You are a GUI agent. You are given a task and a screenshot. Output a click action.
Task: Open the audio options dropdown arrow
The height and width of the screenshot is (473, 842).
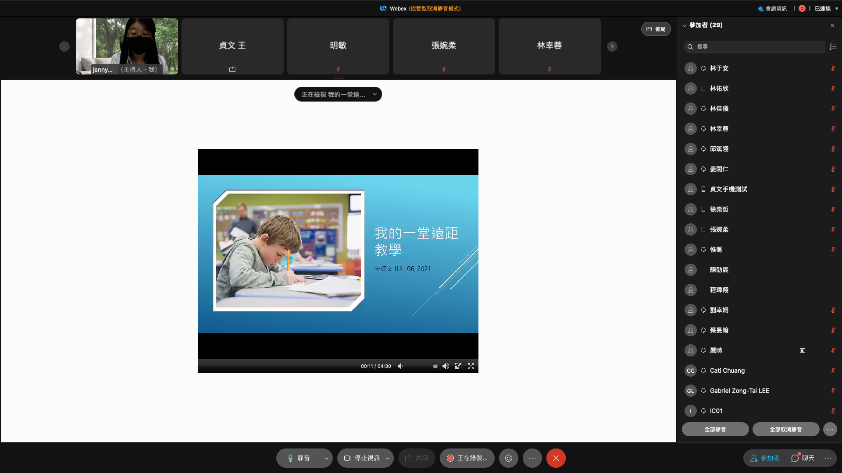326,459
